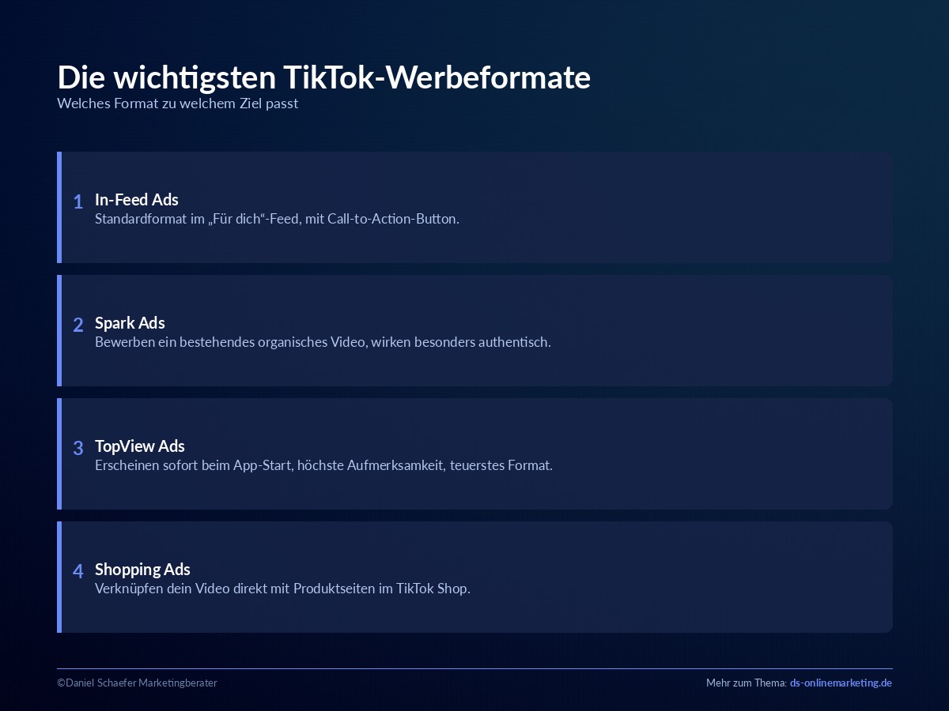Click the ds-onlinemarketing.de link
Screen dimensions: 949x711
(841, 683)
